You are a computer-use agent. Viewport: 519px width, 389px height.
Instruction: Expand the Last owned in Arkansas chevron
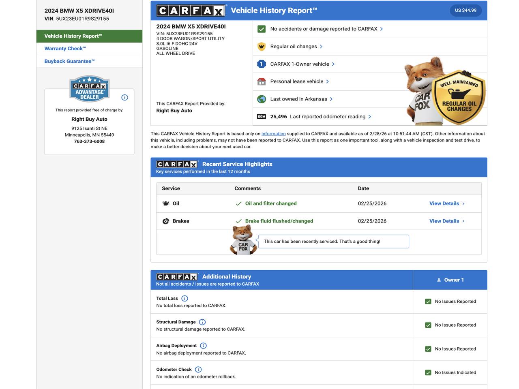pos(331,99)
